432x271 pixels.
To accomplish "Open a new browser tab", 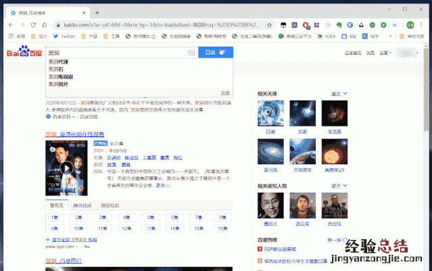I will coord(97,13).
